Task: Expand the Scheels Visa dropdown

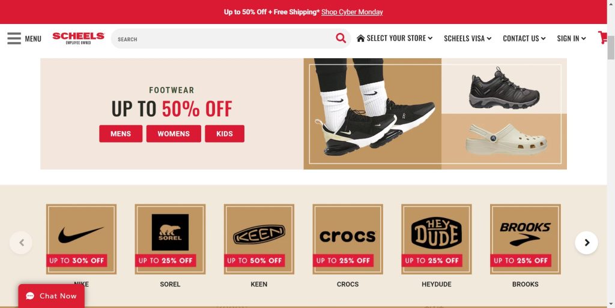Action: [467, 38]
